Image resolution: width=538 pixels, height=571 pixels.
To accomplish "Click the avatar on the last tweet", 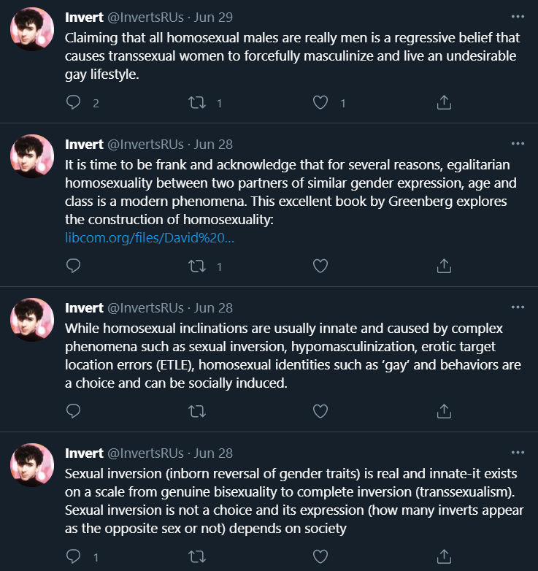I will coord(32,465).
